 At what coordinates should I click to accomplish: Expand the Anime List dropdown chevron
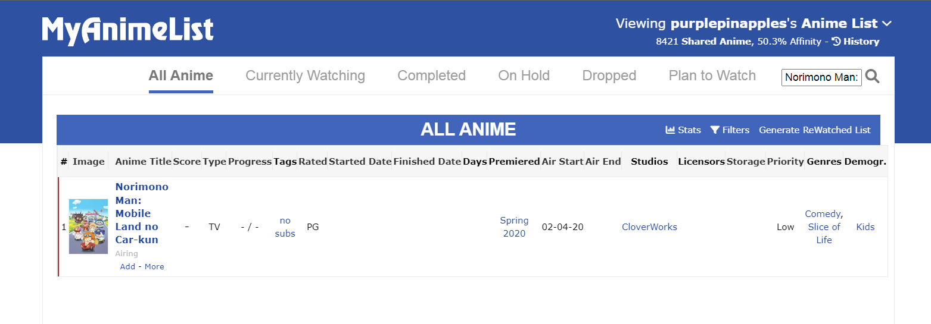point(887,24)
